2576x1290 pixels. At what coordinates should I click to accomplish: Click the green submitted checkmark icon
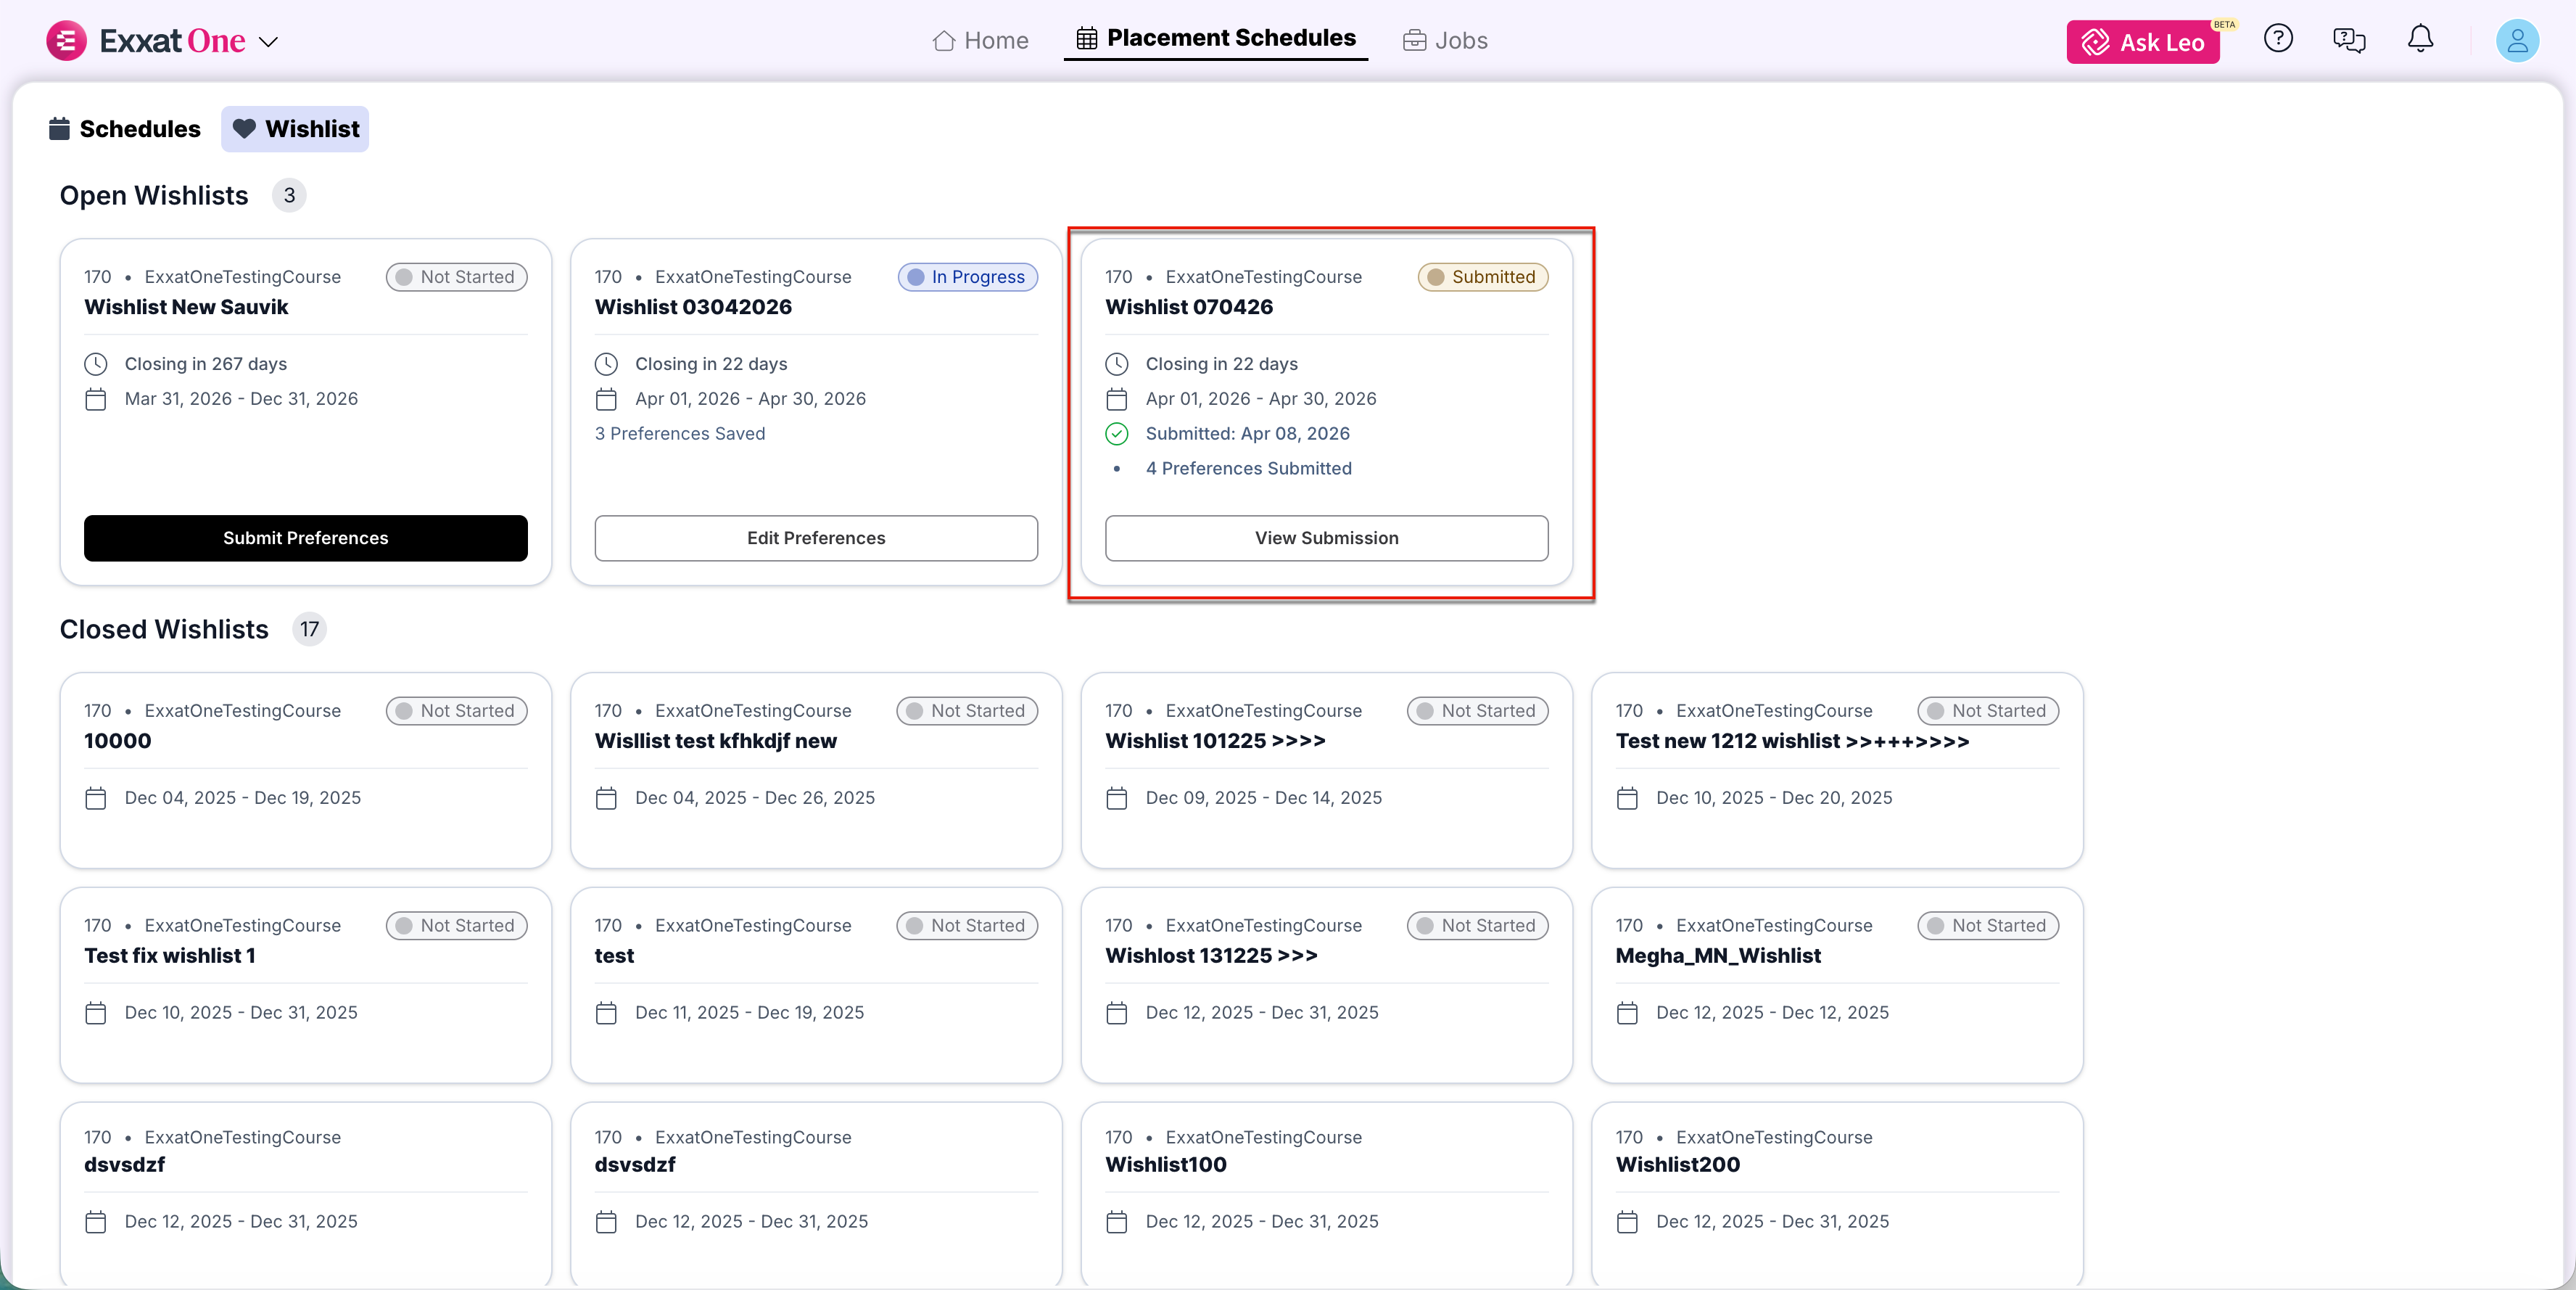[x=1116, y=433]
